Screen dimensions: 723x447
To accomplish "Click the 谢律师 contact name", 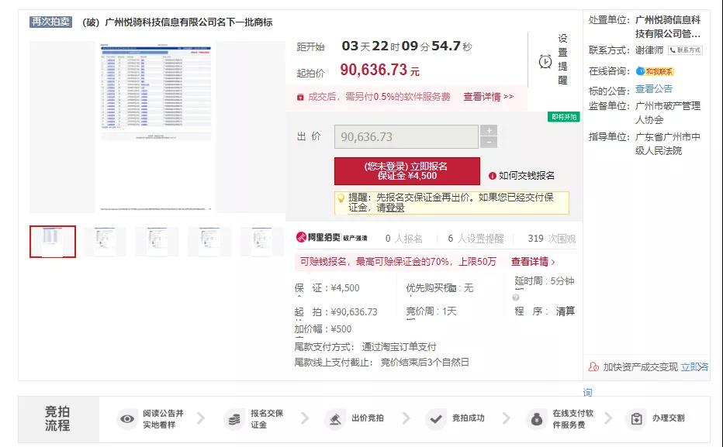I will (649, 50).
